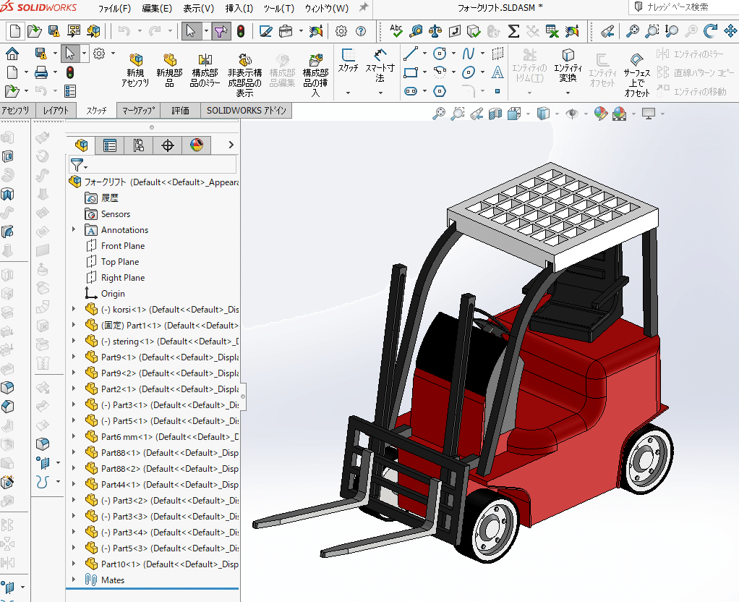Open the Section View tool
This screenshot has height=602, width=739.
(x=497, y=114)
